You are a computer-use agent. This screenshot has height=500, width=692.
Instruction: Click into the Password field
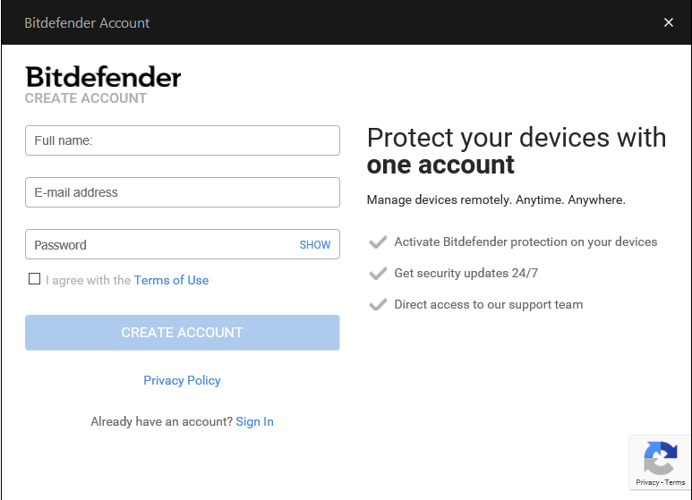point(183,244)
